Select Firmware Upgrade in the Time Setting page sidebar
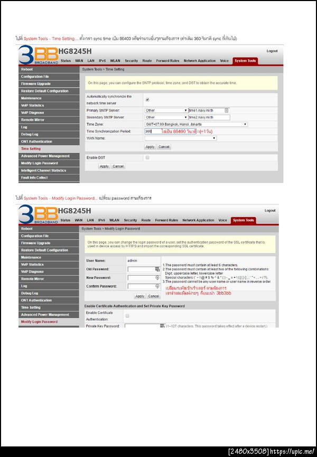The width and height of the screenshot is (317, 457). pyautogui.click(x=49, y=84)
